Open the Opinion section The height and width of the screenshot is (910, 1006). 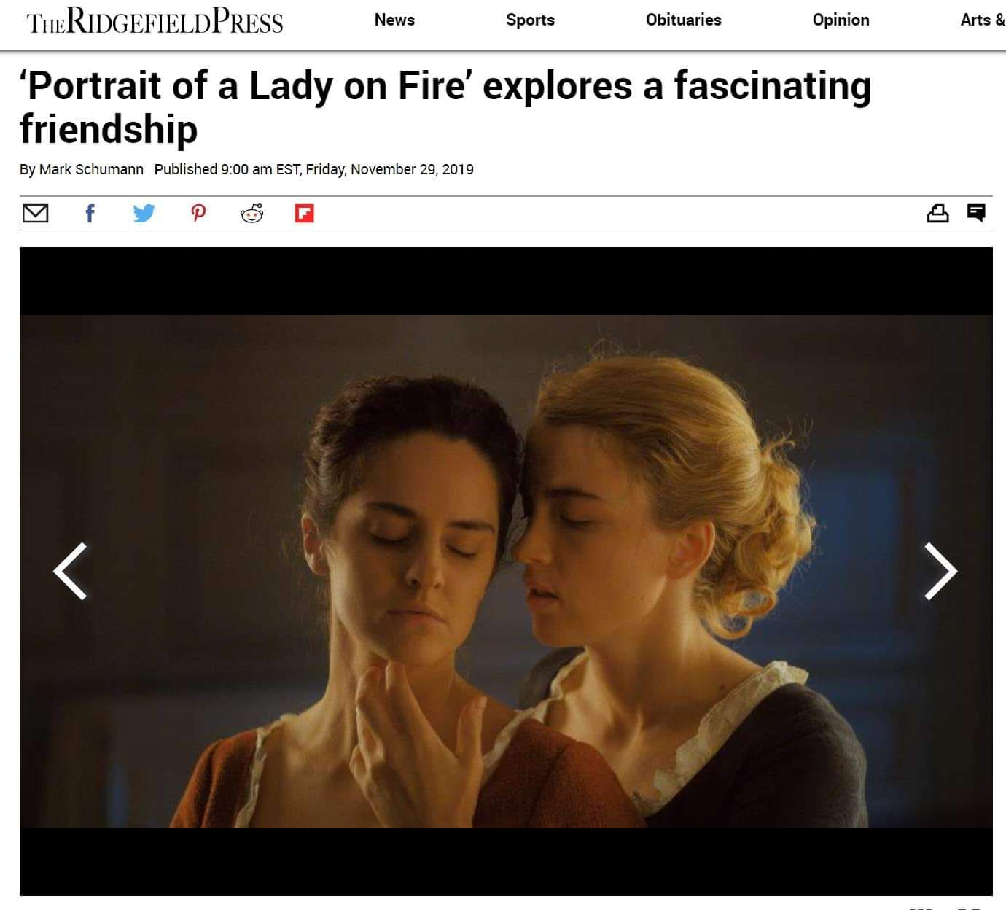click(841, 20)
